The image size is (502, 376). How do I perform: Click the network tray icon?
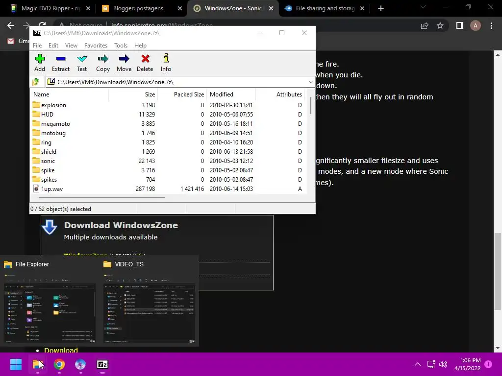[431, 364]
